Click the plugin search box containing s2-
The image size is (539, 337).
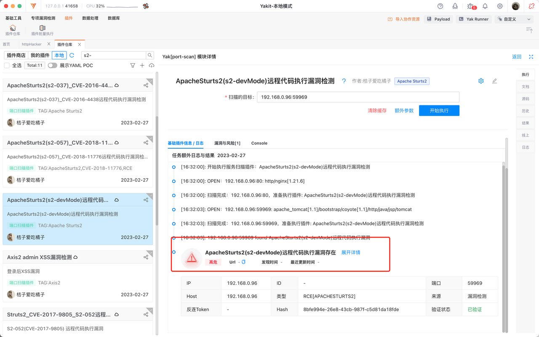(114, 55)
